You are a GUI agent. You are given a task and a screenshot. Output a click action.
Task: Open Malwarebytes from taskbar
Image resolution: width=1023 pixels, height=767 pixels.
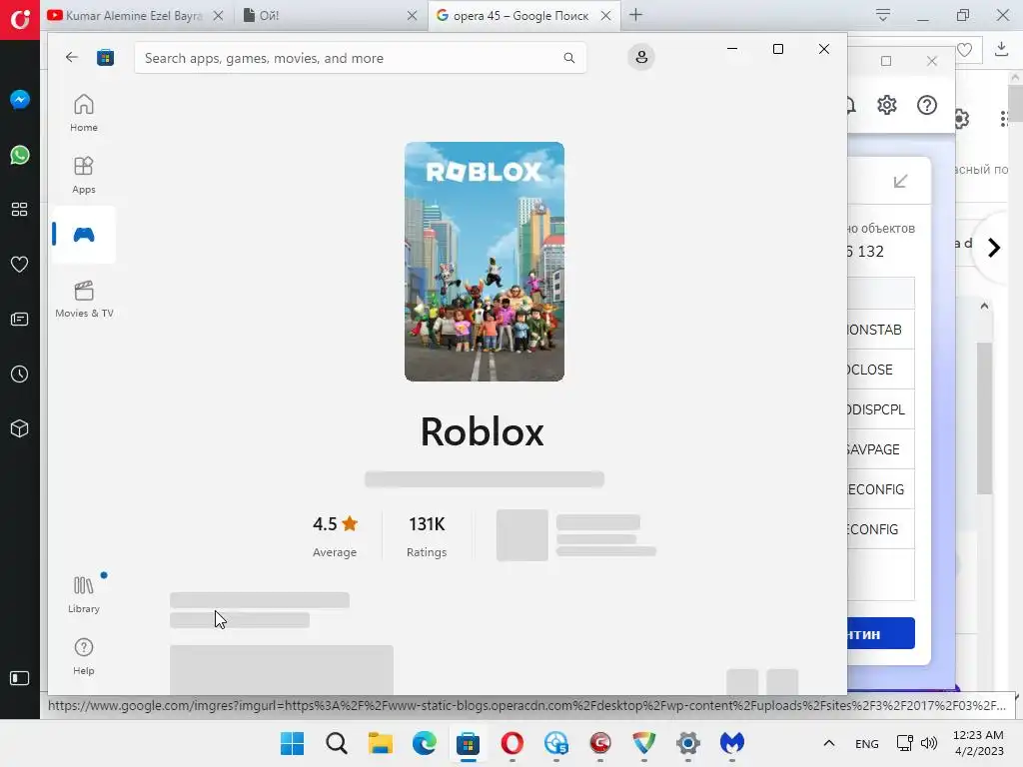pos(732,743)
